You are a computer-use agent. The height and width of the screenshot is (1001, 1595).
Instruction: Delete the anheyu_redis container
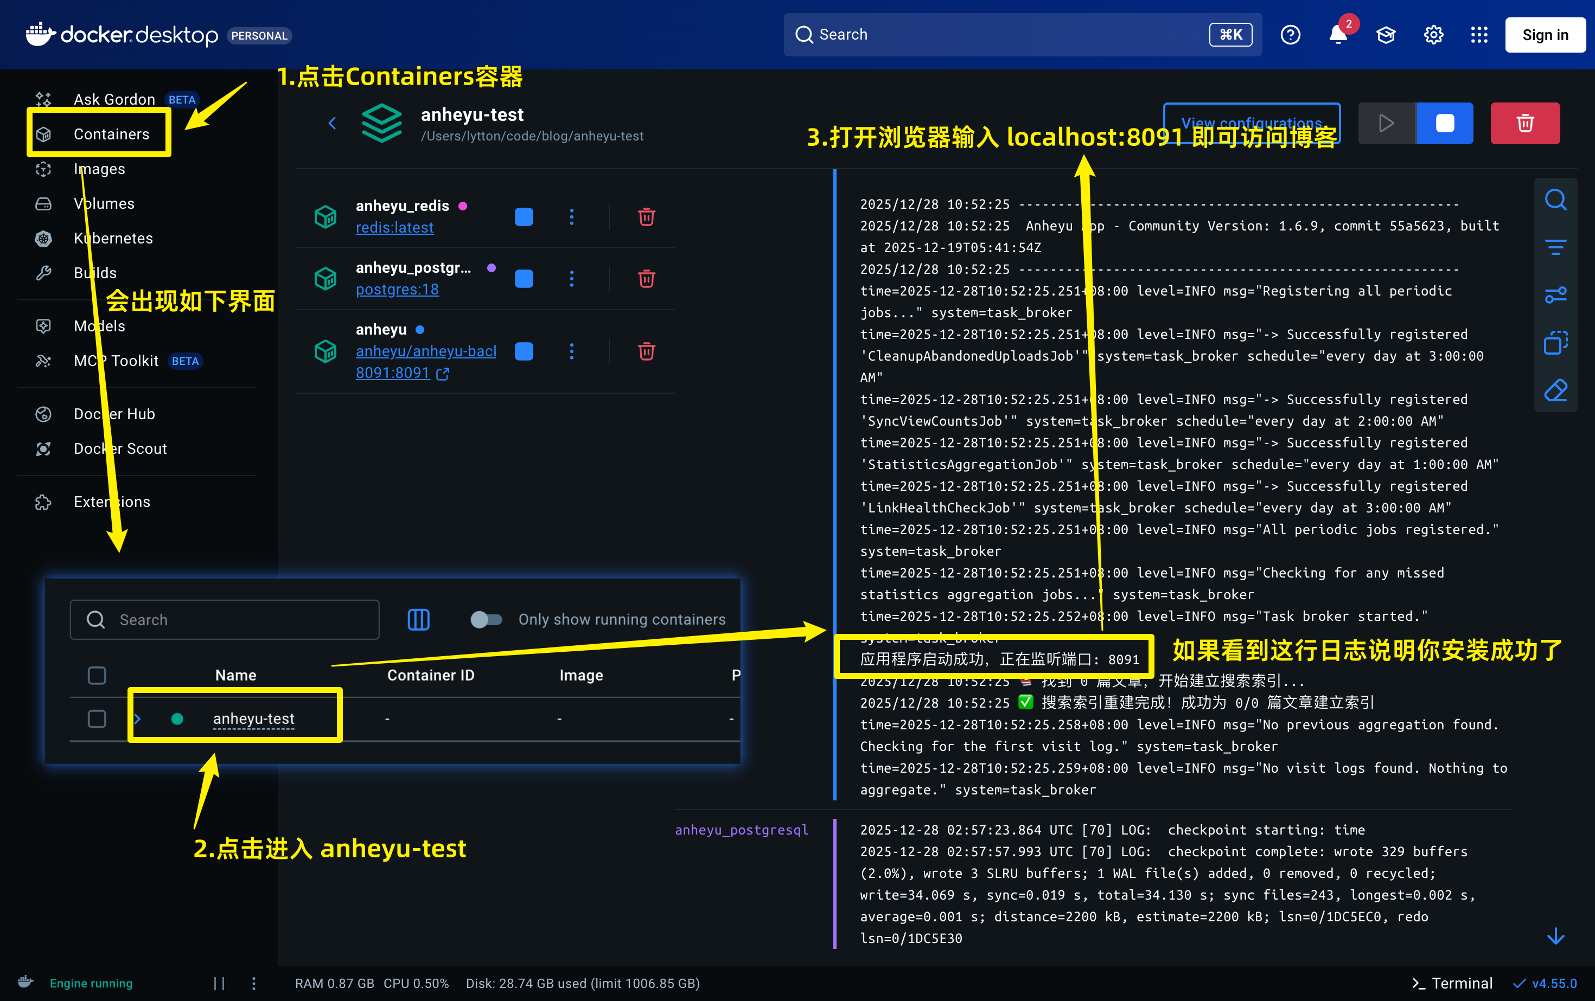647,217
